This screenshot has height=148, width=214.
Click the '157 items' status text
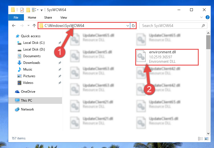point(19,138)
